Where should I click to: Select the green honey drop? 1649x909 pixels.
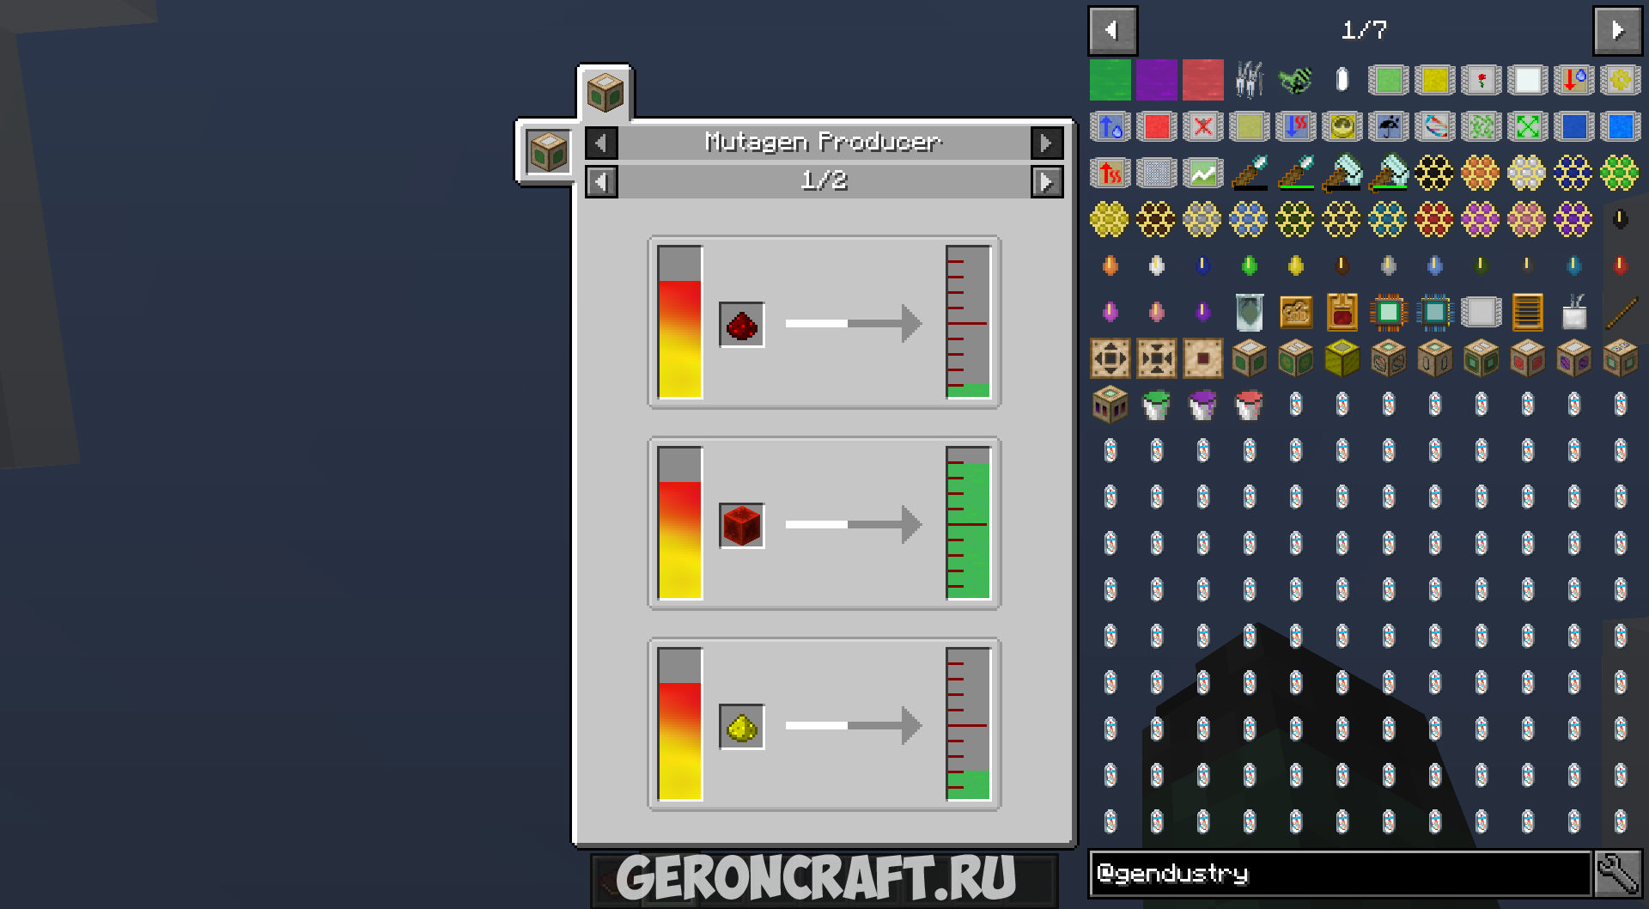click(x=1249, y=265)
